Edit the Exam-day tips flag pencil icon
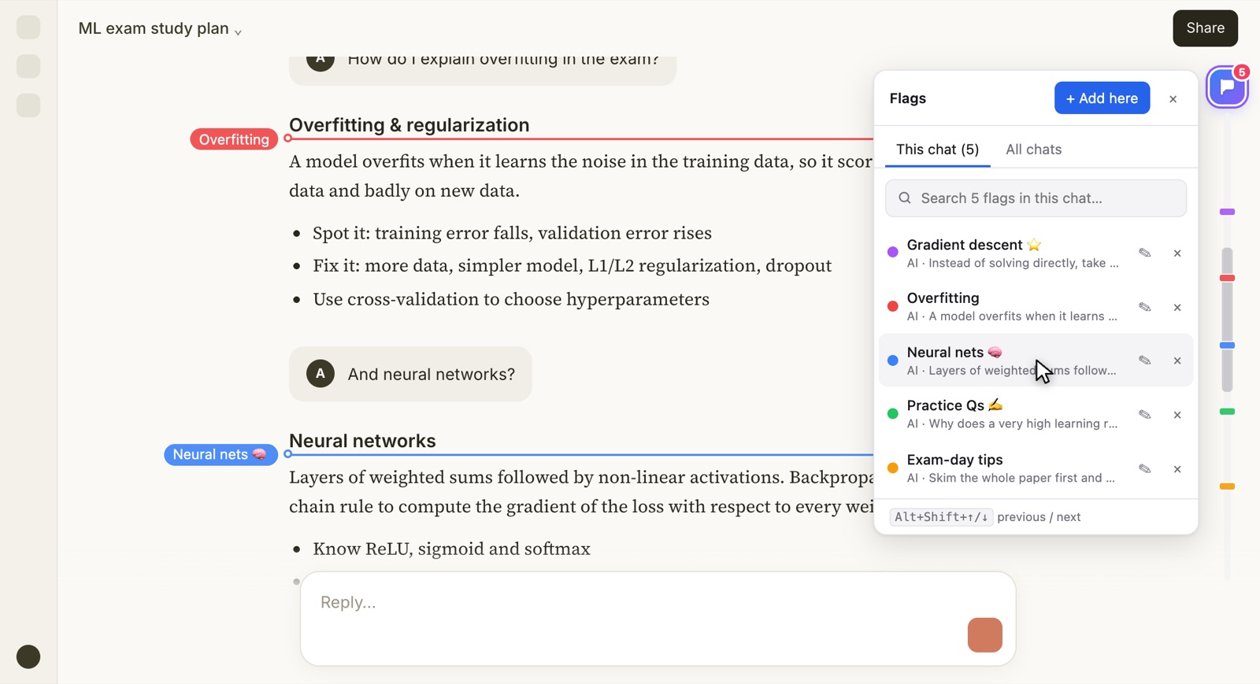This screenshot has width=1260, height=684. click(x=1145, y=469)
